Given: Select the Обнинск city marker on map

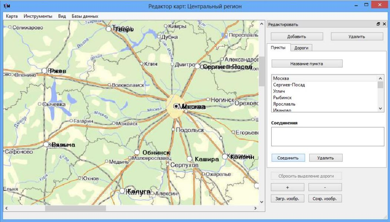Looking at the screenshot, I should point(137,152).
